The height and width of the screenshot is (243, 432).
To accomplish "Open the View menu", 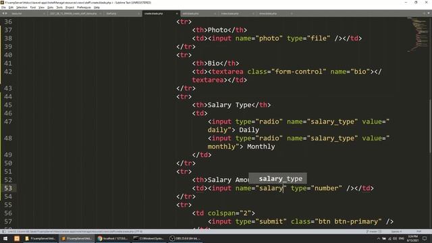I will [41, 7].
